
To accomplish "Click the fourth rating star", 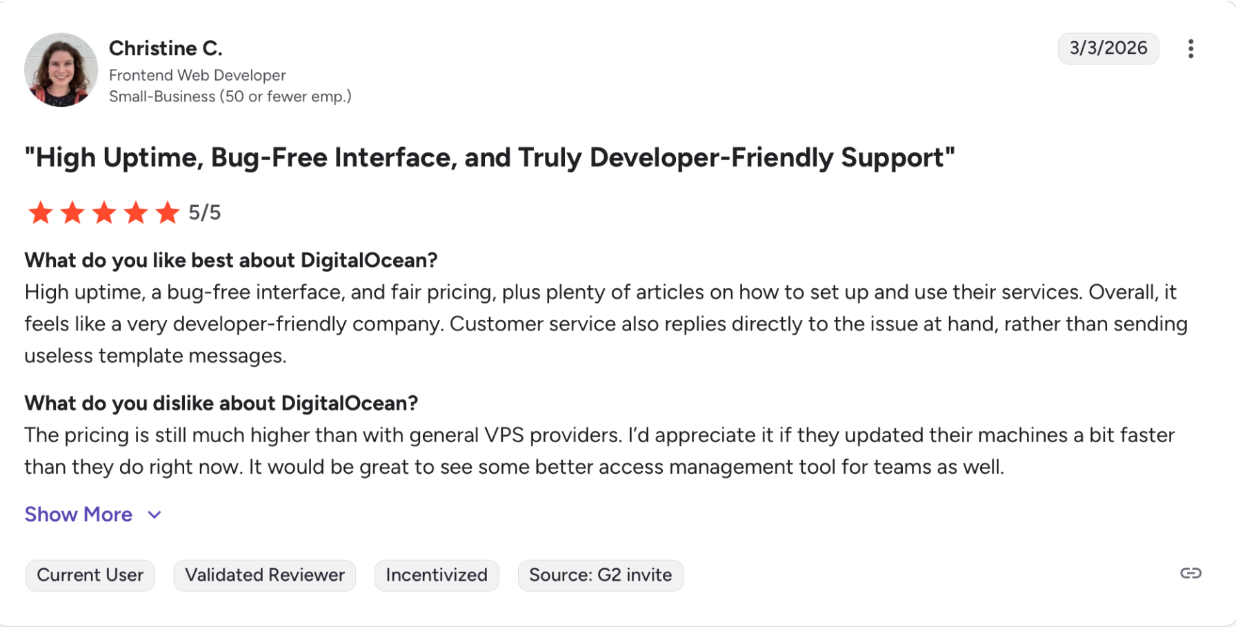I will [136, 212].
